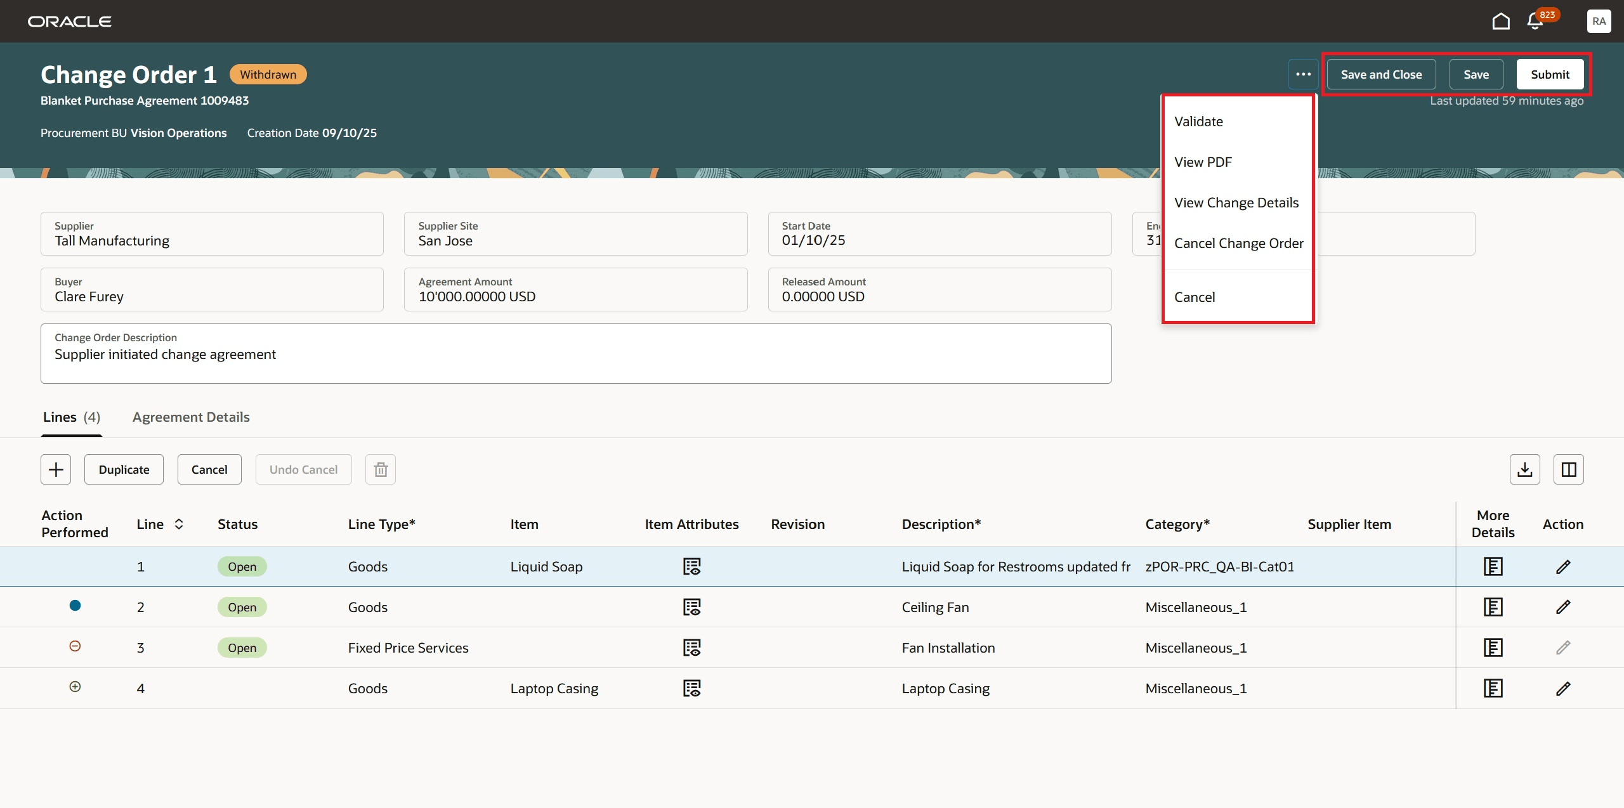The width and height of the screenshot is (1624, 808).
Task: Click the Duplicate button above the lines
Action: click(x=124, y=469)
